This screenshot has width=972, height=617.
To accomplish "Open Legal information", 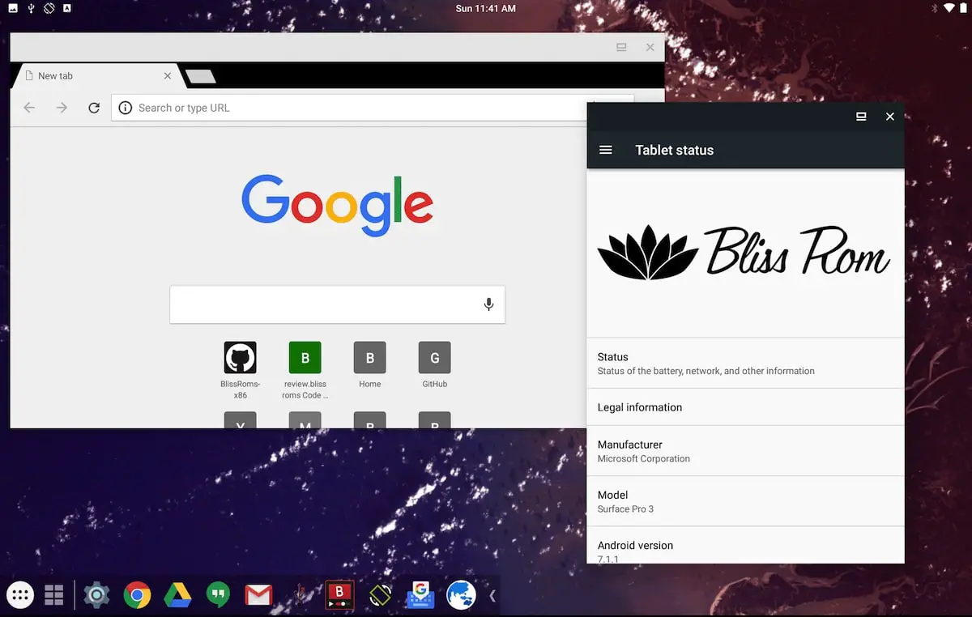I will [745, 407].
